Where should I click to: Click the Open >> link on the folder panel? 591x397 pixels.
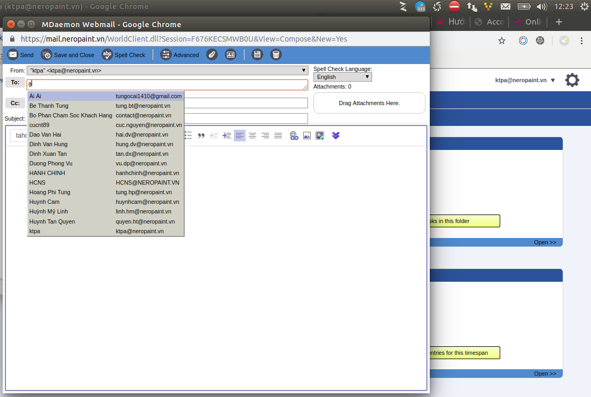click(544, 242)
